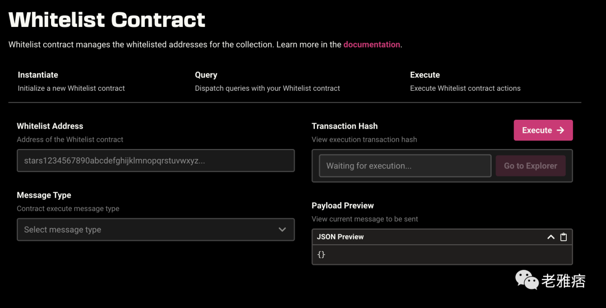Focus the Whitelist Address input field

[155, 161]
